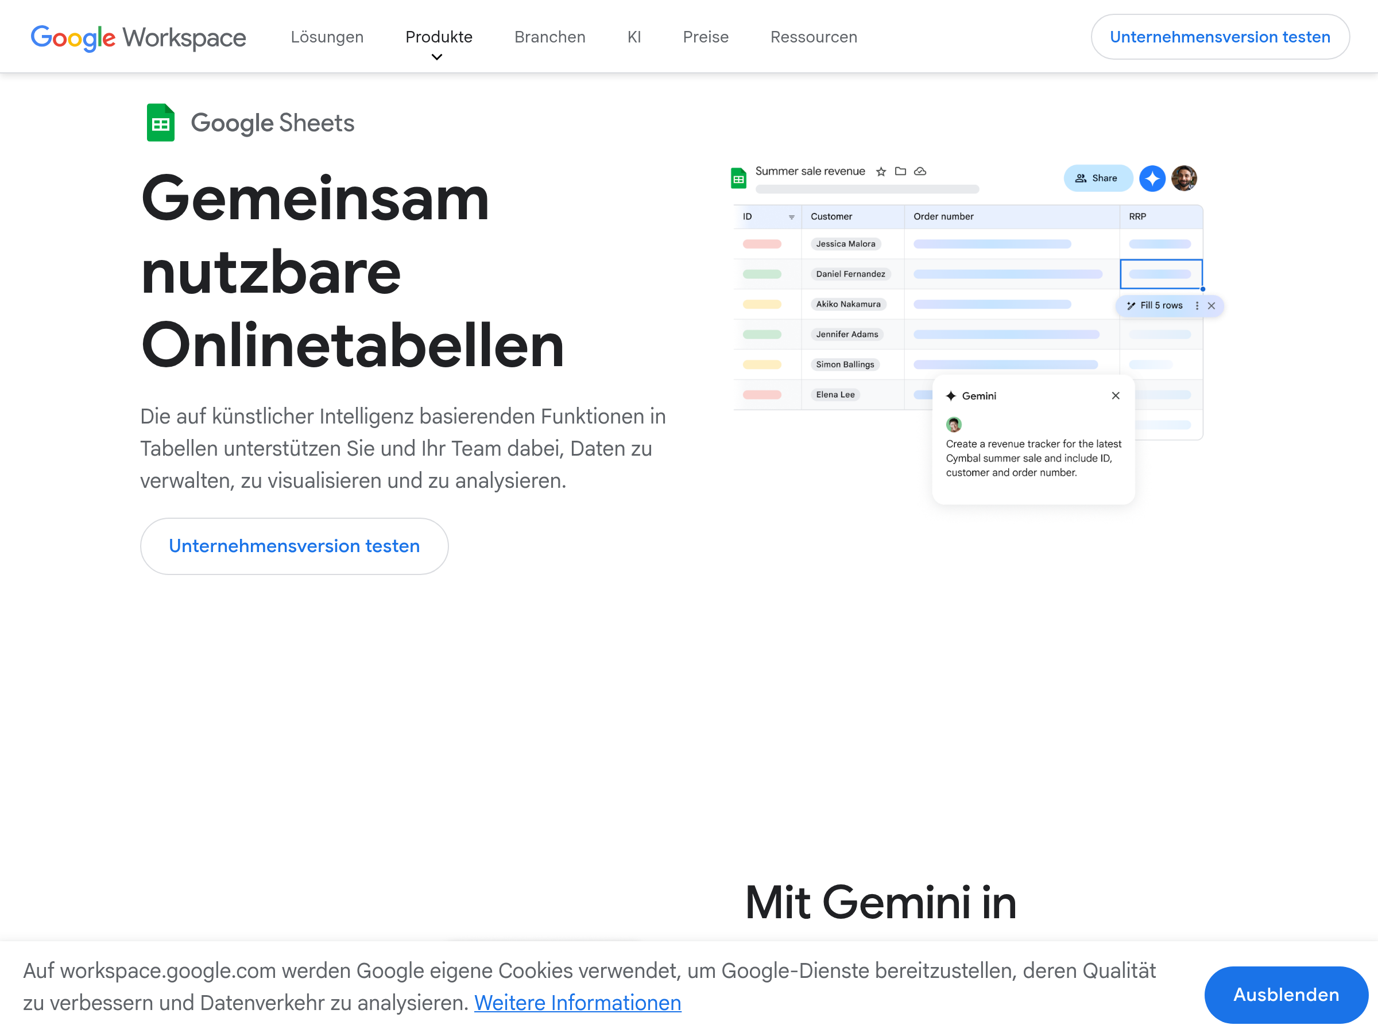The image size is (1378, 1033).
Task: Open the Ressourcen navigation item
Action: 813,37
